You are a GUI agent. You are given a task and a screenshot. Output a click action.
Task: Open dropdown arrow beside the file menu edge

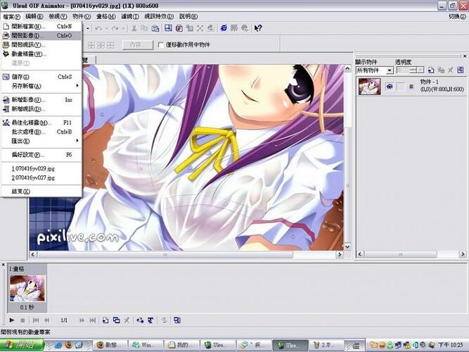[88, 28]
